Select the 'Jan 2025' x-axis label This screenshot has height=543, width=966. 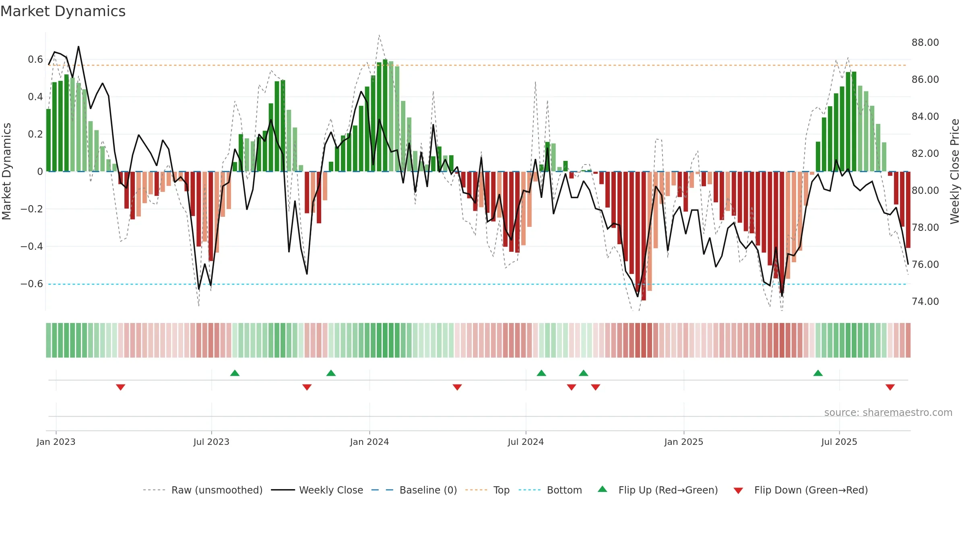pos(684,442)
